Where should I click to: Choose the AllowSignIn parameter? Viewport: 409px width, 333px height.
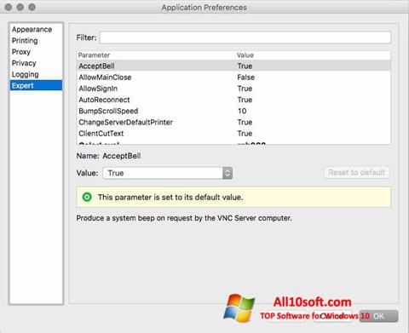tap(233, 89)
